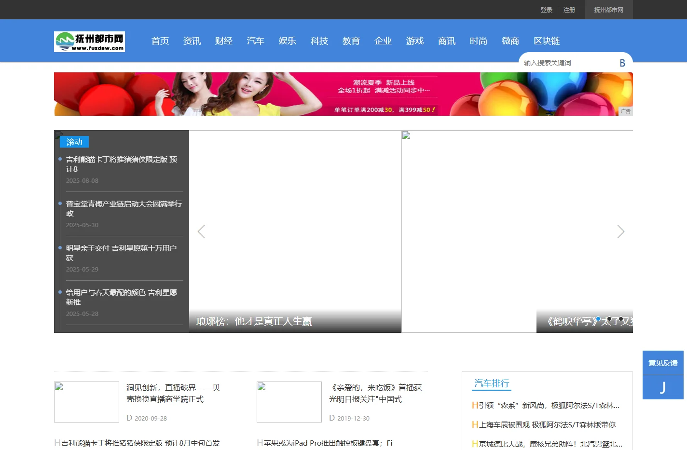Open the 汽车 navigation item
This screenshot has width=687, height=450.
click(256, 41)
